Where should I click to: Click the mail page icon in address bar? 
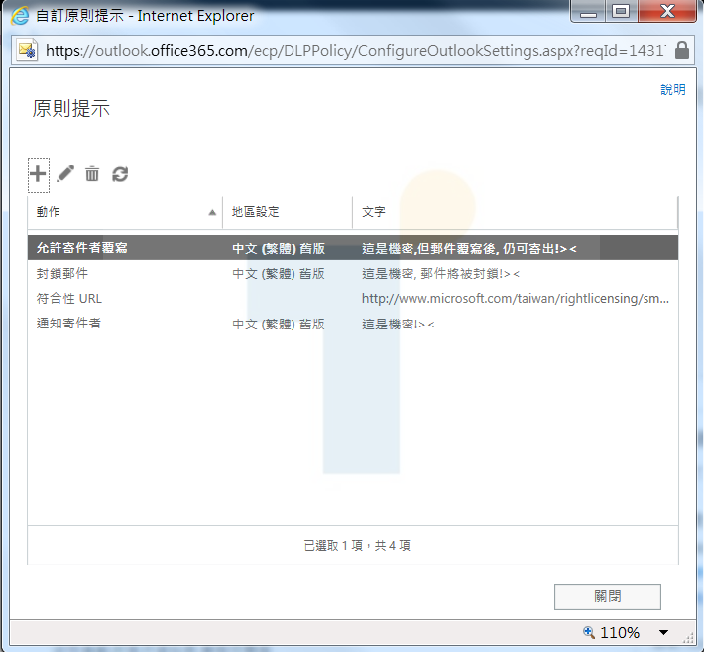(27, 50)
